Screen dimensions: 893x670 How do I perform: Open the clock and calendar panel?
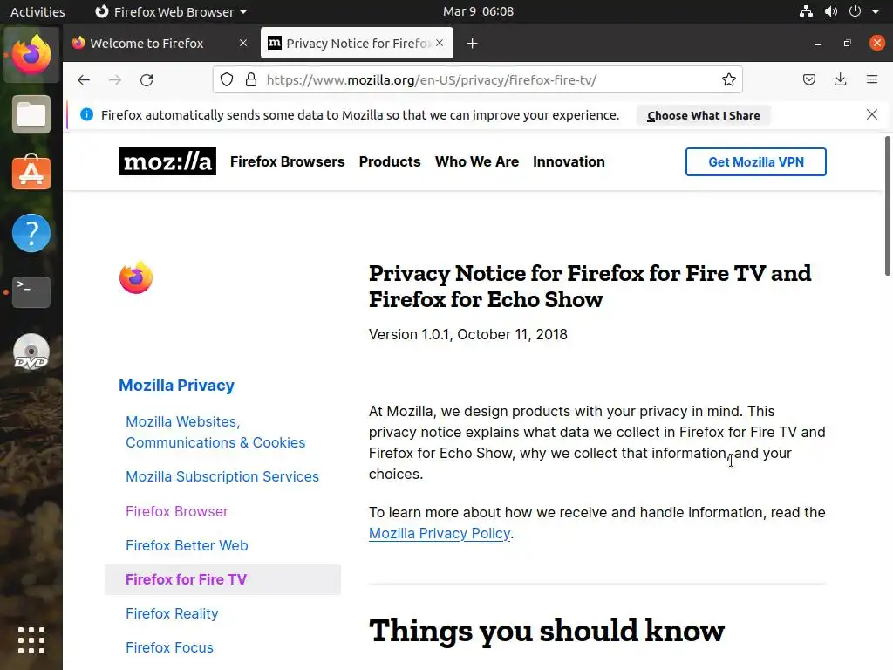[x=479, y=11]
